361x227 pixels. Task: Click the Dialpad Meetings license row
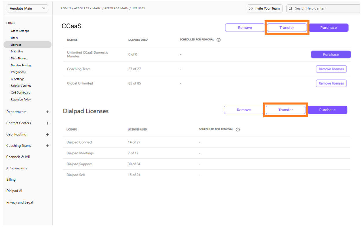pos(206,153)
